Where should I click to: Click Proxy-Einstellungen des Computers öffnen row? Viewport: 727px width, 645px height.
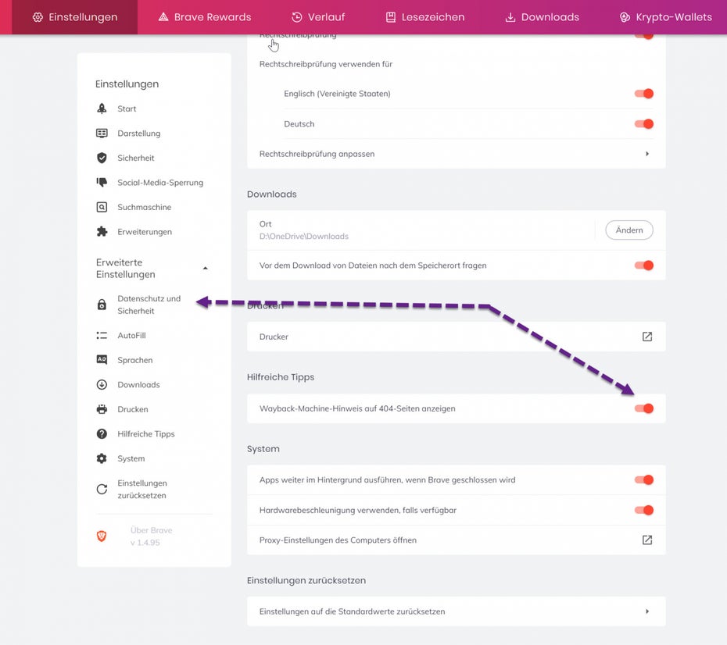[457, 540]
